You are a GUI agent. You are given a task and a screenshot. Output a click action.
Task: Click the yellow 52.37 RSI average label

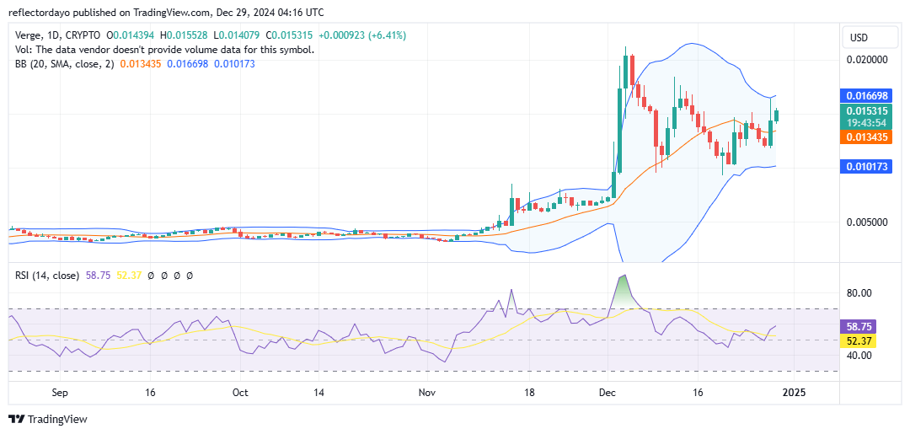858,340
